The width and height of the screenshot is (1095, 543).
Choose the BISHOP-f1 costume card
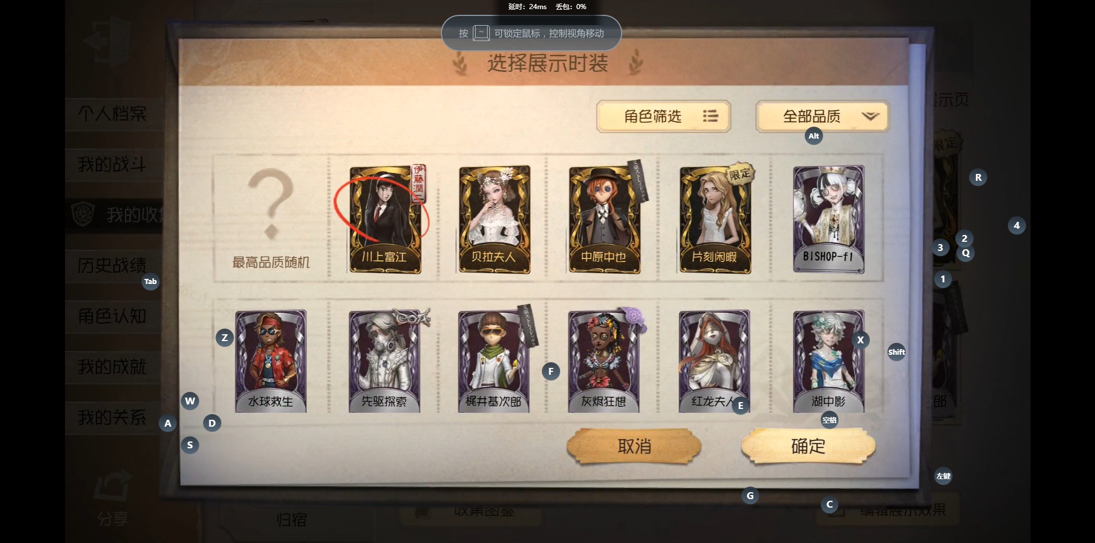coord(829,220)
